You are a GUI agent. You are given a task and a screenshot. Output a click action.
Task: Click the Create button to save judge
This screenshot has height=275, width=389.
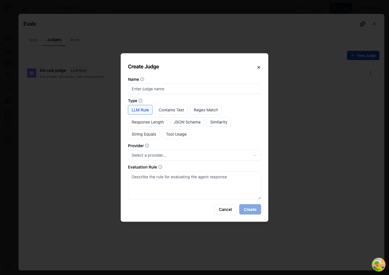click(x=250, y=209)
